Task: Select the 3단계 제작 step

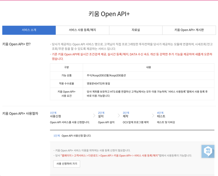Action: coord(126,115)
